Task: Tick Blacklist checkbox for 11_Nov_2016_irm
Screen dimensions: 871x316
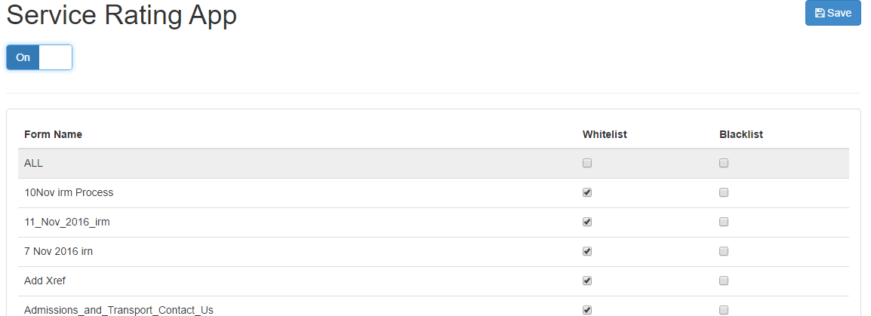Action: [x=724, y=222]
